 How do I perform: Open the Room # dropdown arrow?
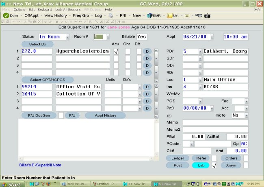pos(108,37)
